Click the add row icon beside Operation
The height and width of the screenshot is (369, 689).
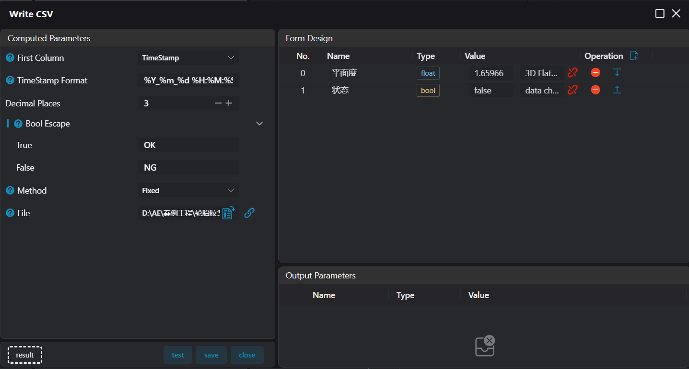point(634,56)
